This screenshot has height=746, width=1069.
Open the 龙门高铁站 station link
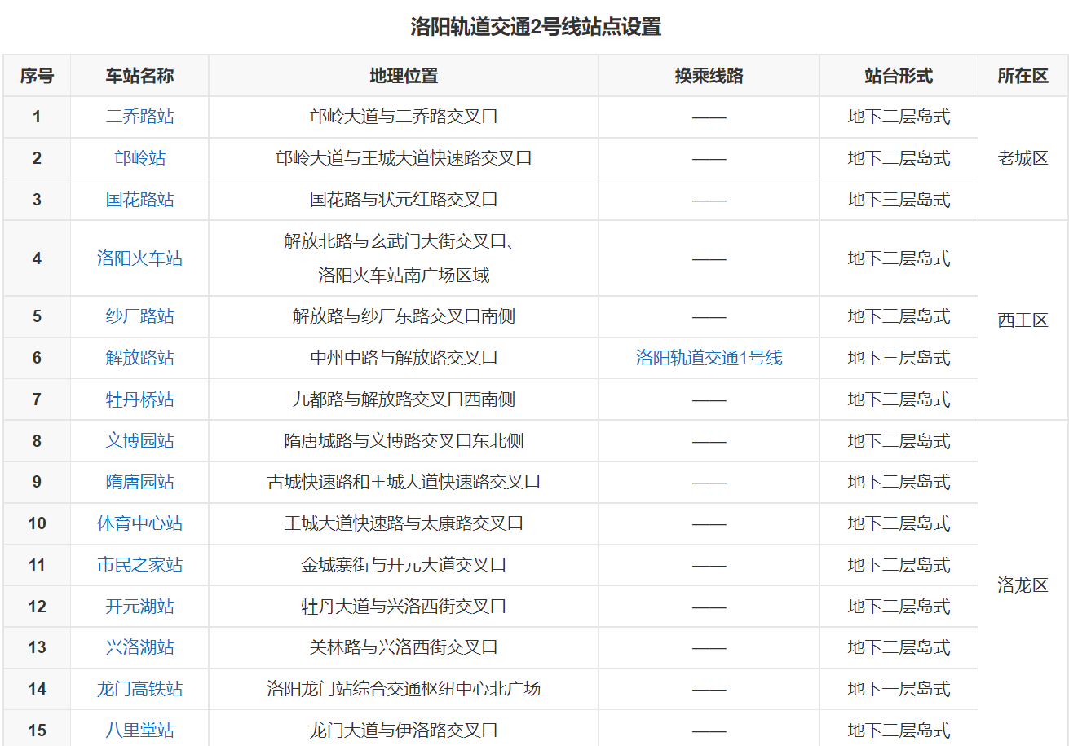click(139, 689)
